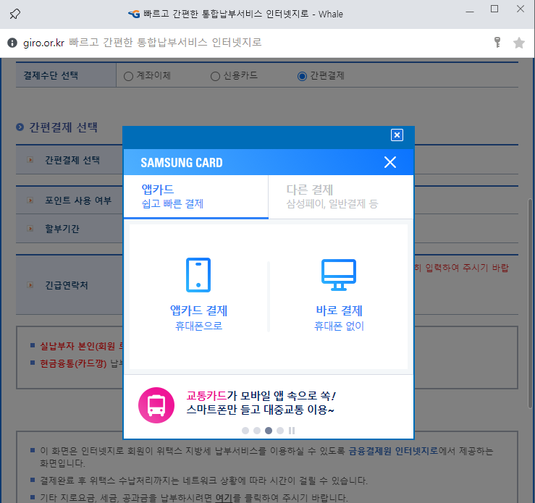Screen dimensions: 535x503
Task: Click the 실납부자 본인 warning text
Action: pos(82,346)
